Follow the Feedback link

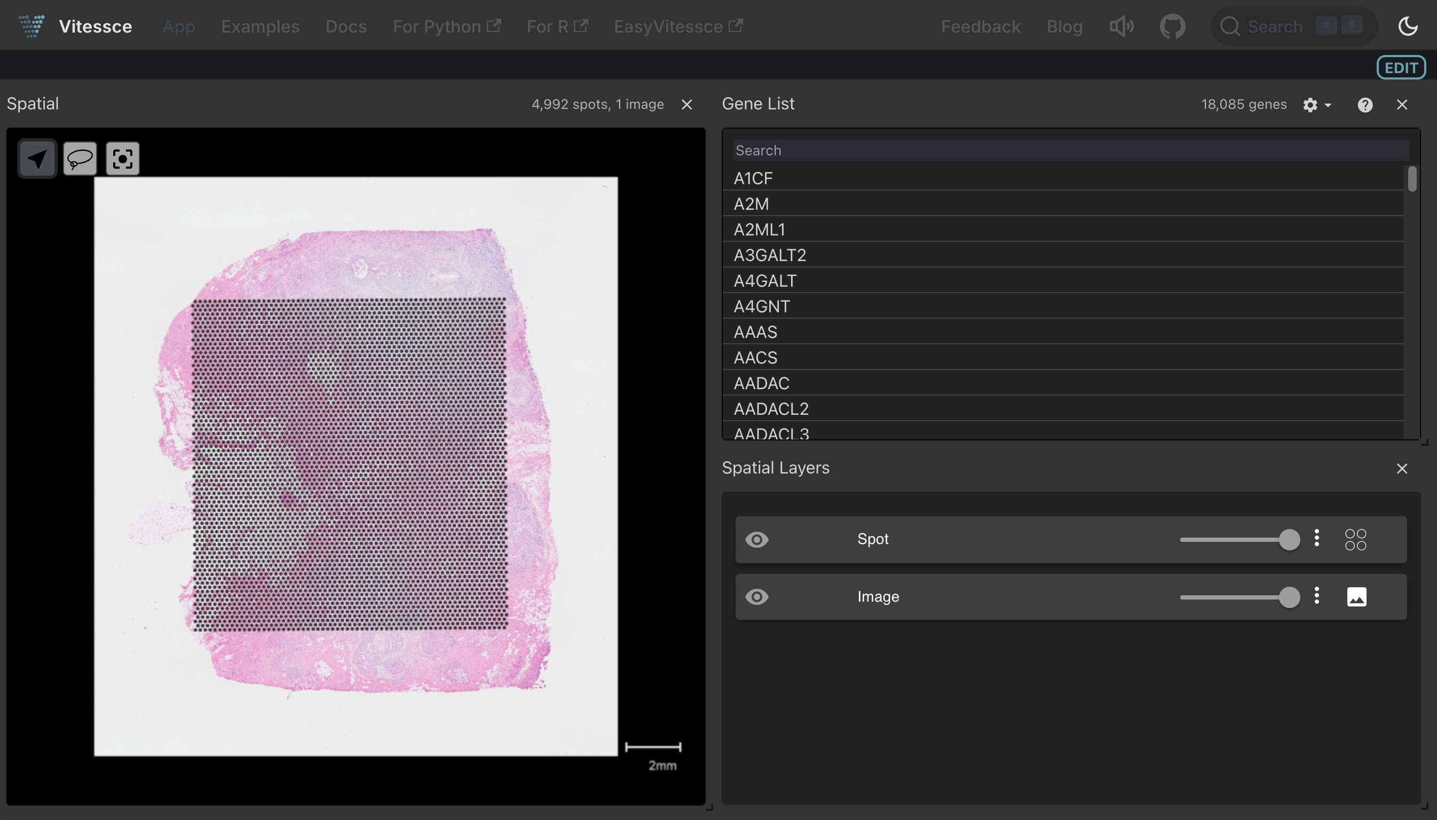point(981,27)
